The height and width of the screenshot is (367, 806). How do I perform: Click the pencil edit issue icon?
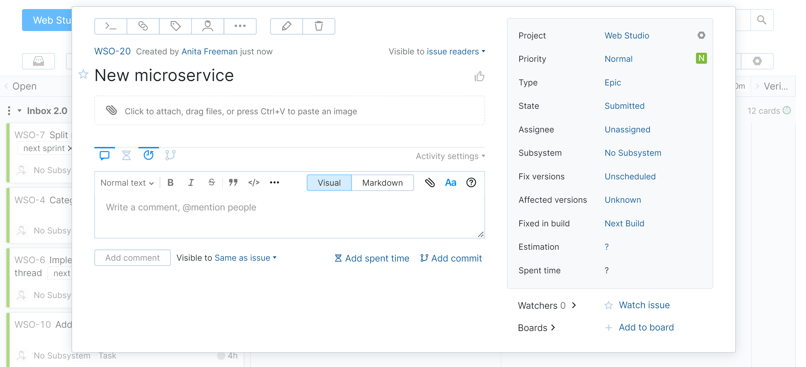(x=286, y=26)
